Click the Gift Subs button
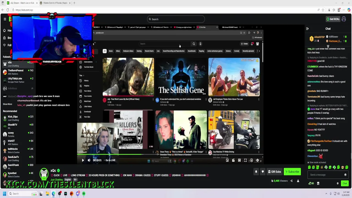 pyautogui.click(x=274, y=172)
